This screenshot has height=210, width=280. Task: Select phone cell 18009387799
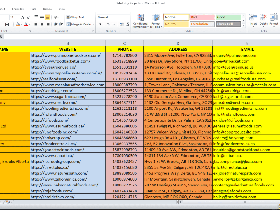(x=125, y=85)
